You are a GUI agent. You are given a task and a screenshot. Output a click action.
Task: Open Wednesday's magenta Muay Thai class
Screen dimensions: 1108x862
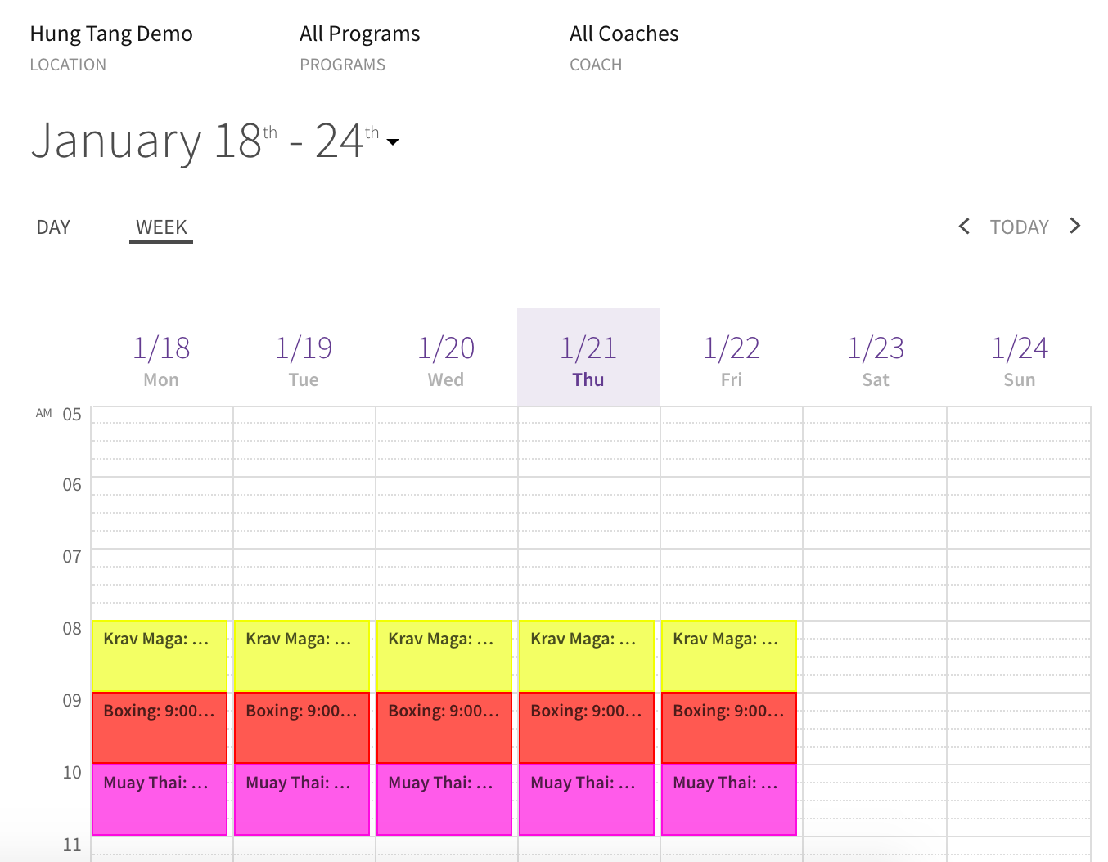point(444,800)
